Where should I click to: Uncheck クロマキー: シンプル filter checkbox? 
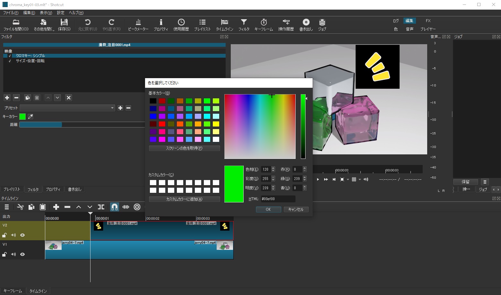(10, 56)
